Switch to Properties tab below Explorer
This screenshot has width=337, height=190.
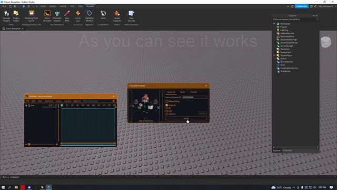(287, 150)
